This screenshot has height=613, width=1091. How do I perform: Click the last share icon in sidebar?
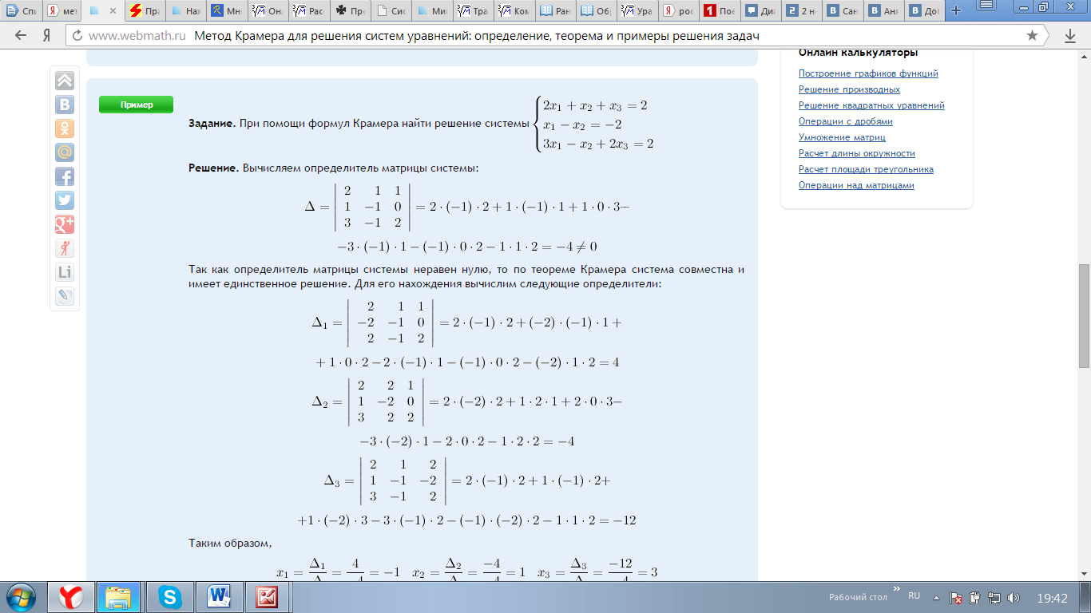tap(65, 296)
